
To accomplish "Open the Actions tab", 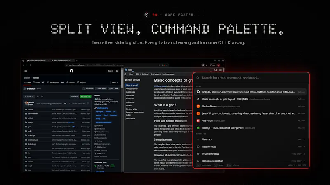I will (71, 83).
